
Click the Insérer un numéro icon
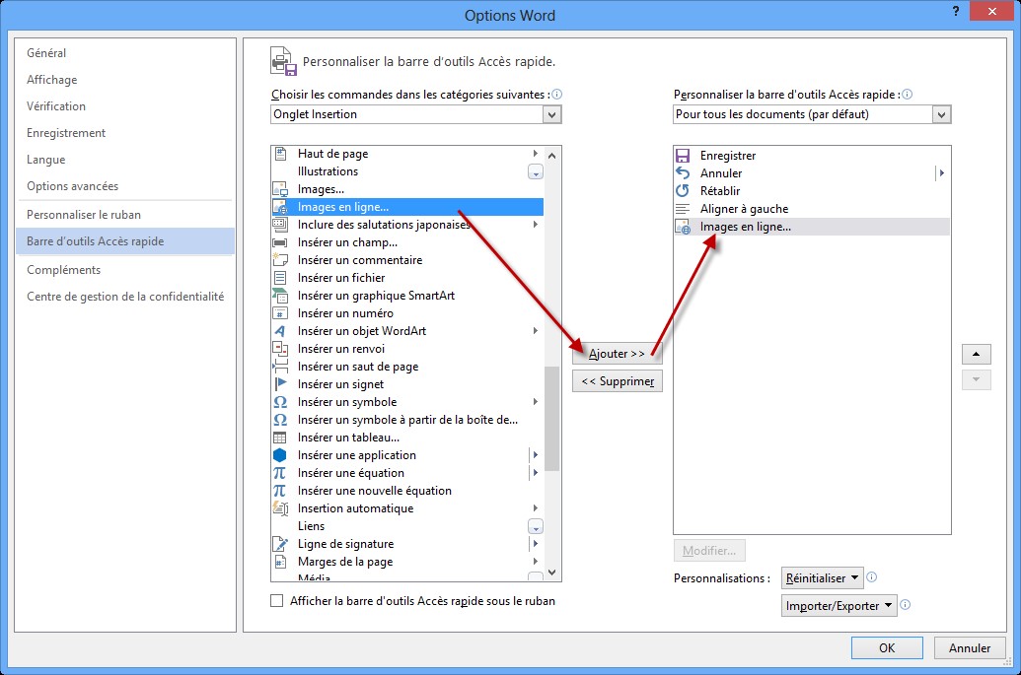[x=280, y=313]
